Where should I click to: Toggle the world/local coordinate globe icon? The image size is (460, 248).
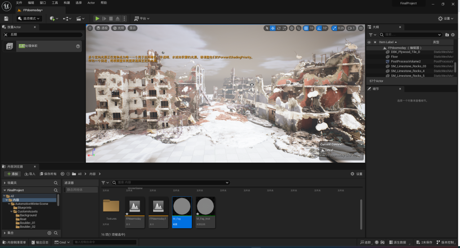pyautogui.click(x=292, y=28)
